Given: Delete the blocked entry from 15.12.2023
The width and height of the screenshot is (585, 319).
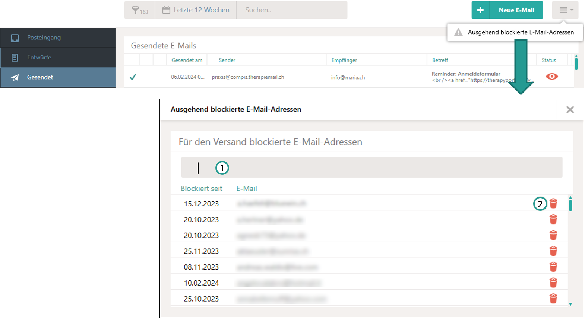Looking at the screenshot, I should tap(553, 203).
